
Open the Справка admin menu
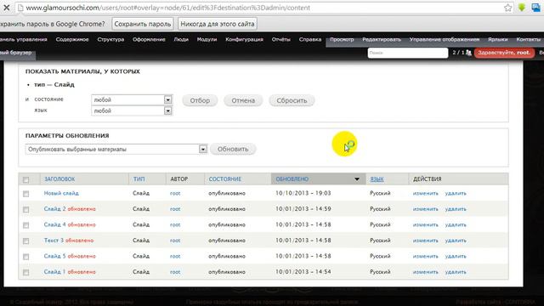pyautogui.click(x=310, y=40)
